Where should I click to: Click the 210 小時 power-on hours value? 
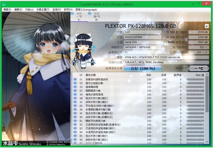click(199, 52)
